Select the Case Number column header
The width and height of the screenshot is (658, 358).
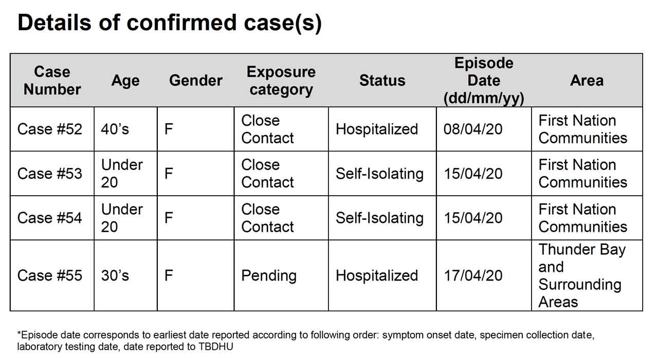coord(52,81)
